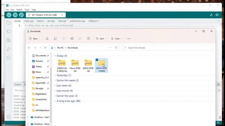The height and width of the screenshot is (126, 225).
Task: Open the Sketch menu in Arduino IDE
Action: click(x=19, y=10)
